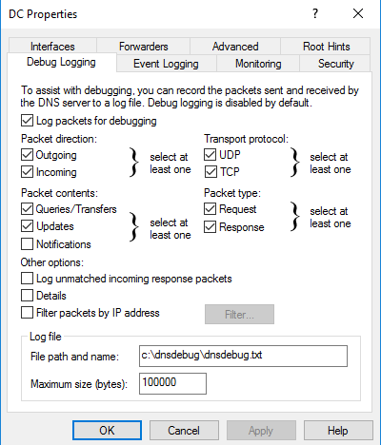The height and width of the screenshot is (445, 381).
Task: Close the DC Properties dialog
Action: [358, 13]
